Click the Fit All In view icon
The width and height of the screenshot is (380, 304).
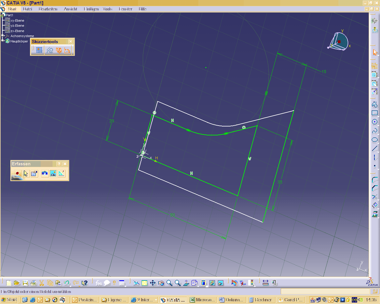tap(144, 283)
